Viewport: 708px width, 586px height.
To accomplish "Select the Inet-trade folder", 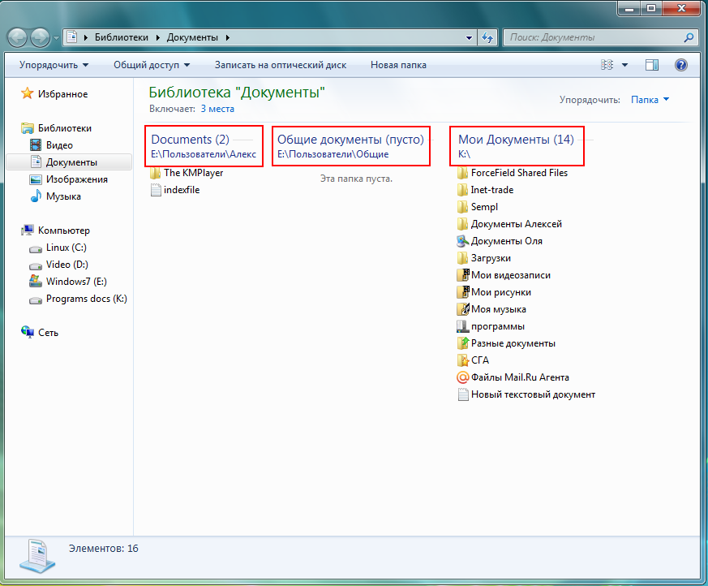I will click(x=485, y=190).
